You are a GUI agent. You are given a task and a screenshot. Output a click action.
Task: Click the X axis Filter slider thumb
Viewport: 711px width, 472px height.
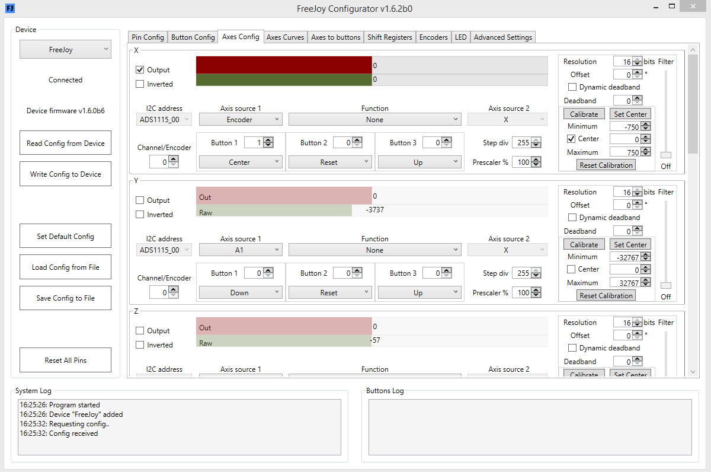[x=666, y=154]
